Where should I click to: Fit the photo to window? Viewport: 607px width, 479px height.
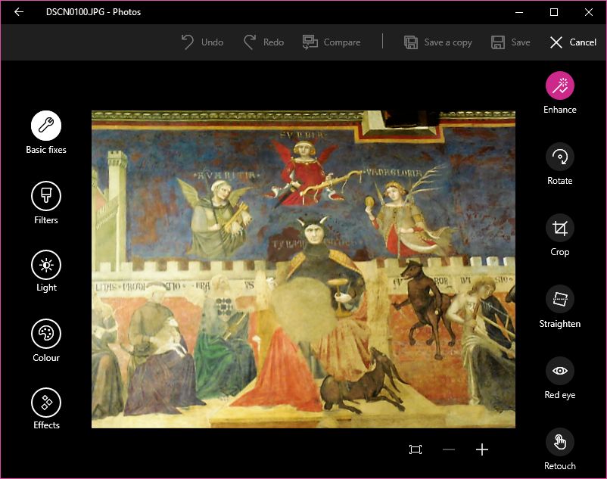[x=416, y=449]
